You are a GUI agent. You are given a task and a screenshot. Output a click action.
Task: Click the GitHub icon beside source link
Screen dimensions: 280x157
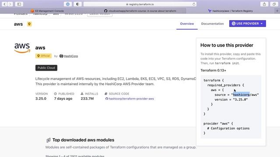coord(107,99)
